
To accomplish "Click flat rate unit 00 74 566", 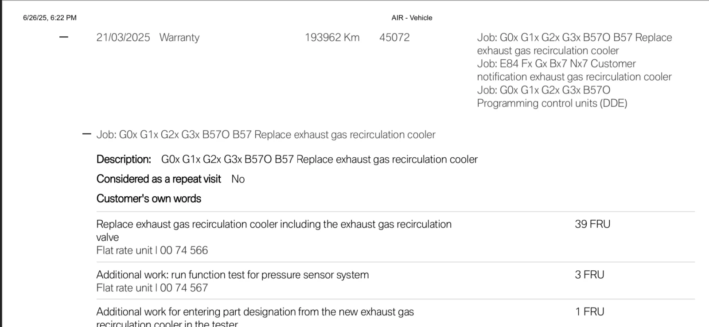I will pyautogui.click(x=152, y=250).
